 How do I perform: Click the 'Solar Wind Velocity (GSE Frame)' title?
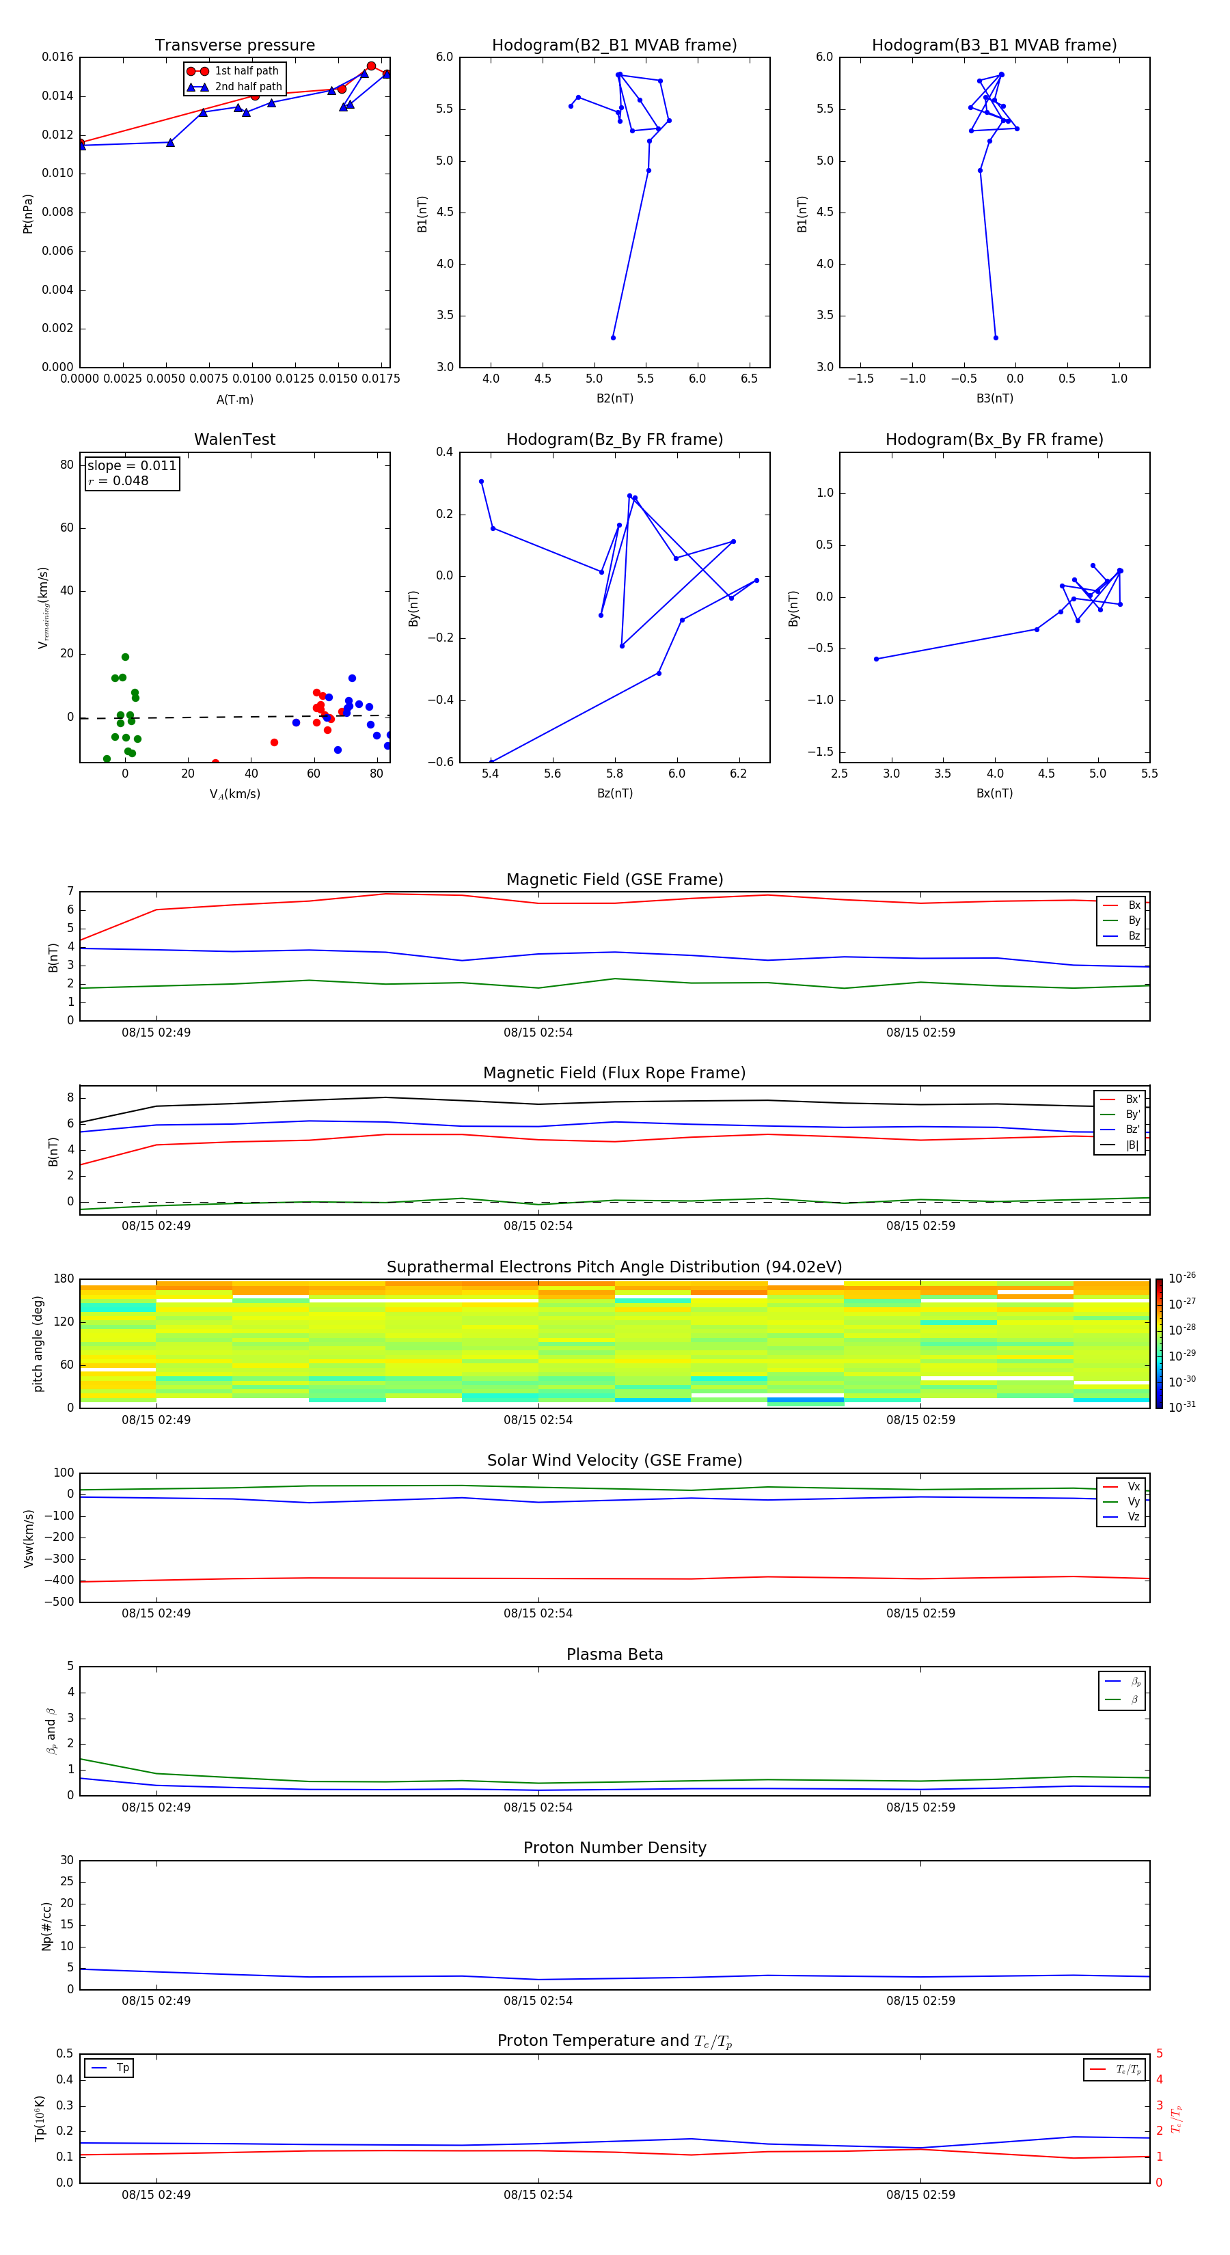tap(614, 1460)
